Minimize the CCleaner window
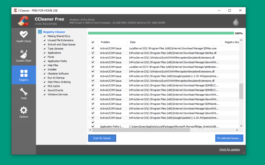This screenshot has width=265, height=165. pos(219,11)
